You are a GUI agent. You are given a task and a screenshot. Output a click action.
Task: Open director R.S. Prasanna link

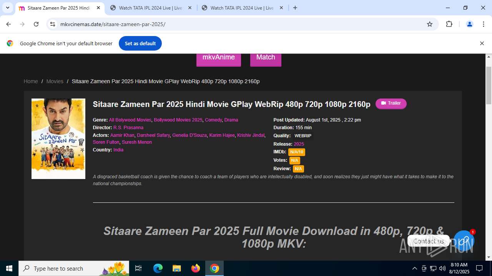(x=128, y=128)
